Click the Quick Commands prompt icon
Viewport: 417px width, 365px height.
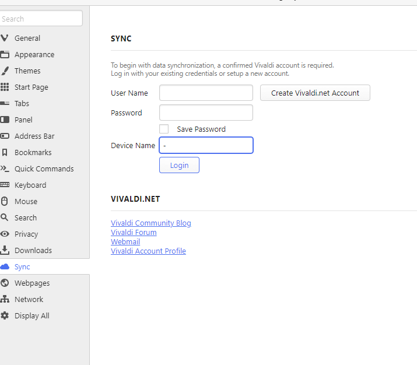coord(5,169)
